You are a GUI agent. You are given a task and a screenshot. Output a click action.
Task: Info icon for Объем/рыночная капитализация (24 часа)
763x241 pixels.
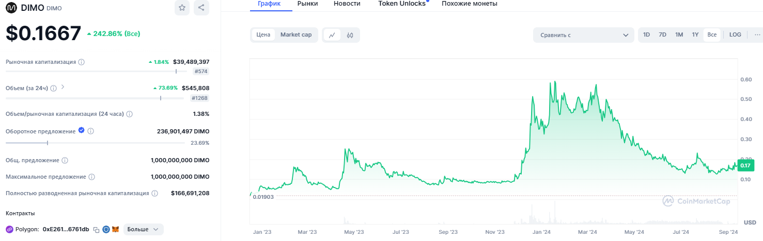click(x=129, y=114)
